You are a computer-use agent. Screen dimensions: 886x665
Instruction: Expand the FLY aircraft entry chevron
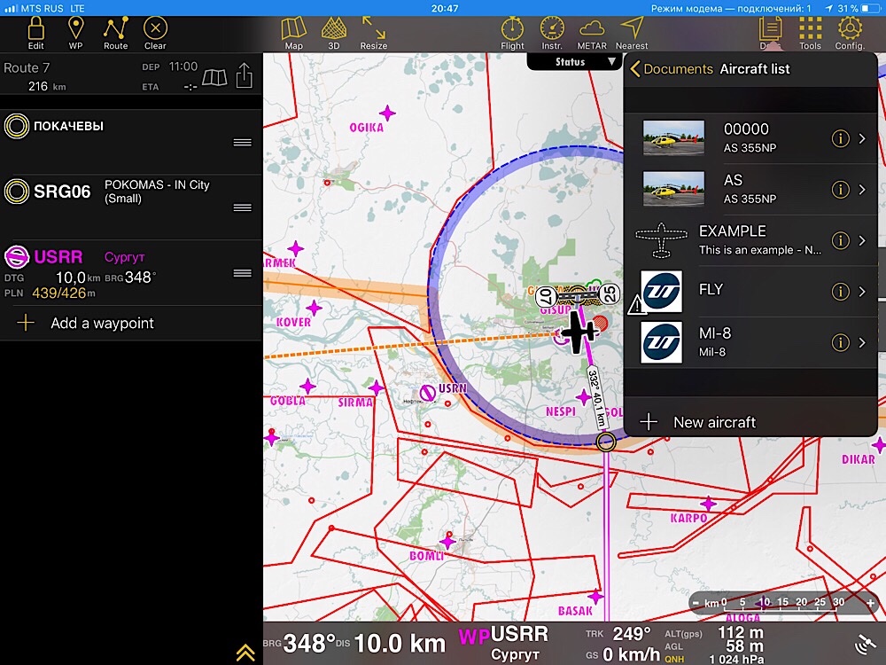pos(862,292)
